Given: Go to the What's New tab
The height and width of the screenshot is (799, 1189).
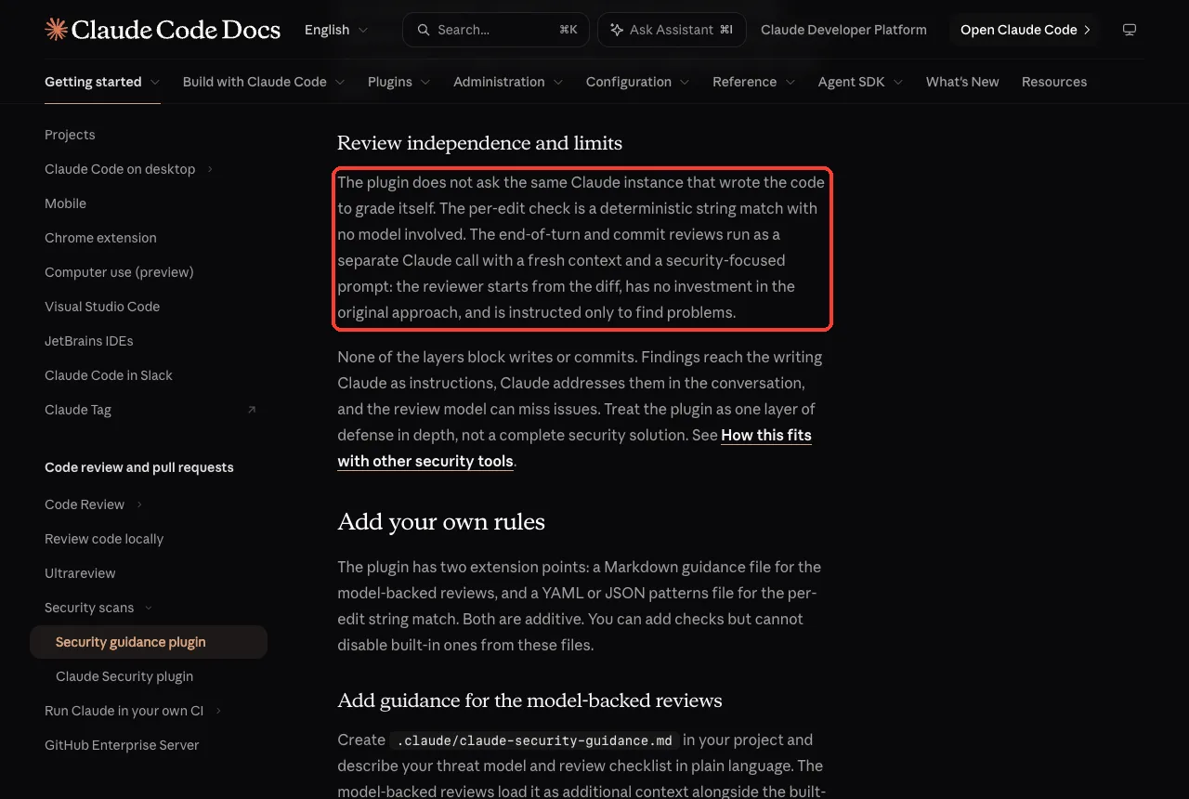Looking at the screenshot, I should 962,82.
